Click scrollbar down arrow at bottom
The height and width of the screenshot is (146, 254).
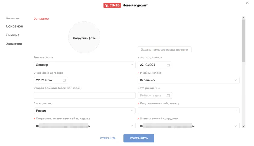243,126
